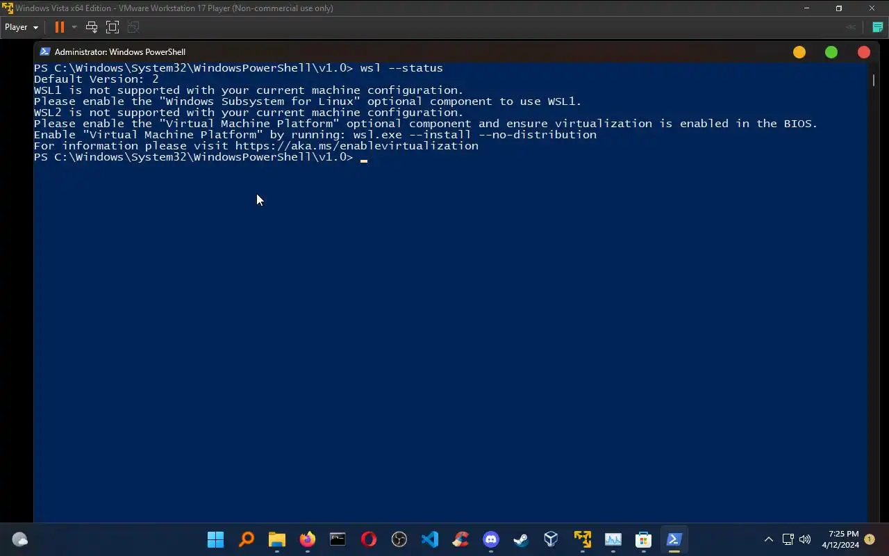Open Discord from the taskbar
The height and width of the screenshot is (556, 889).
click(x=491, y=539)
